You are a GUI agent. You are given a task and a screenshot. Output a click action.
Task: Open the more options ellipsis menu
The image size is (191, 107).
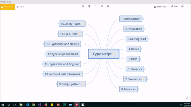point(188,7)
